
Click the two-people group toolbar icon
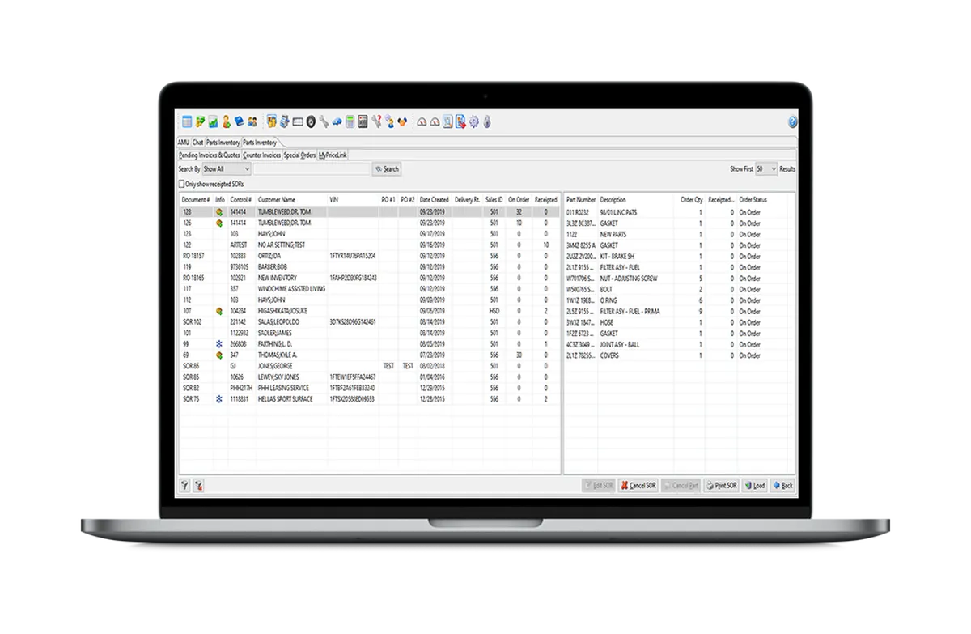pos(252,121)
